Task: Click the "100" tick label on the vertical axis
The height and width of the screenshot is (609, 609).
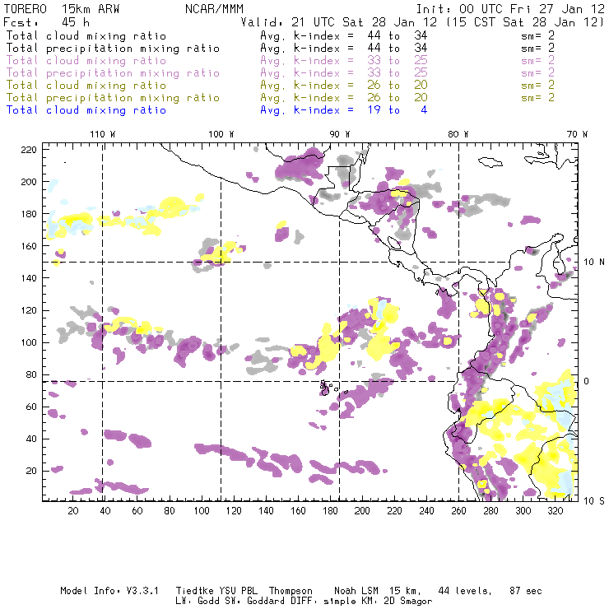Action: tap(29, 342)
